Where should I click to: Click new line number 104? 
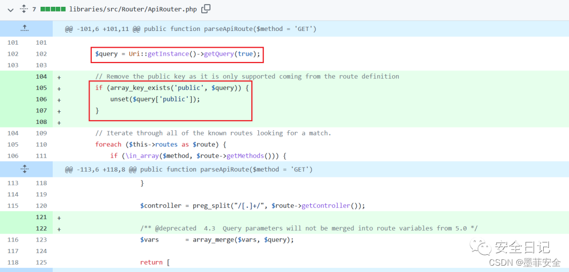click(x=42, y=77)
